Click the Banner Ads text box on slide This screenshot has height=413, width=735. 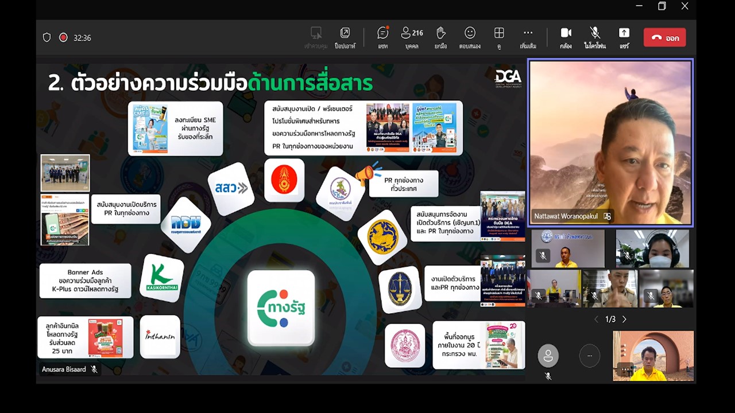pyautogui.click(x=85, y=281)
